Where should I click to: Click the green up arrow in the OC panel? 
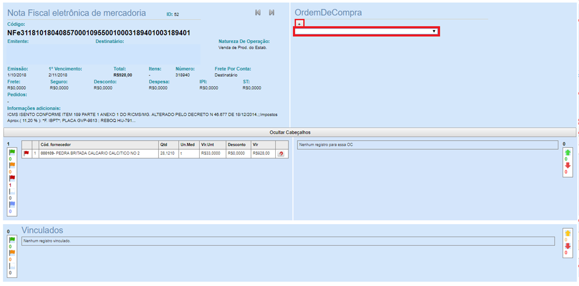click(567, 153)
